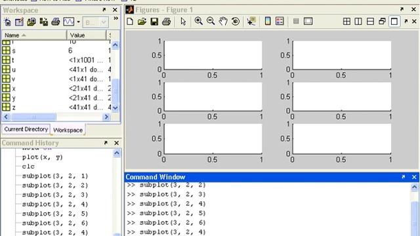420x236 pixels.
Task: Maximize figure using the single-pane layout icon
Action: (x=394, y=22)
